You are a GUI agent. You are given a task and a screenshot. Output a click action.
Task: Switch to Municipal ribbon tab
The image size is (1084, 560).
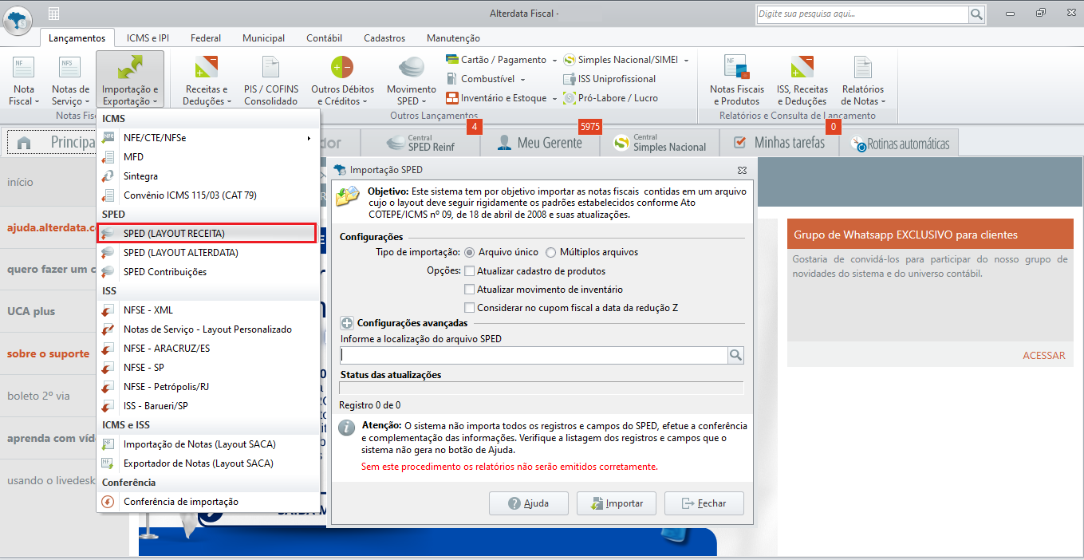click(x=264, y=37)
